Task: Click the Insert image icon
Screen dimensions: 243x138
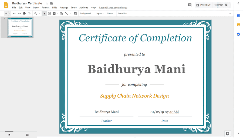Action: [x=54, y=13]
